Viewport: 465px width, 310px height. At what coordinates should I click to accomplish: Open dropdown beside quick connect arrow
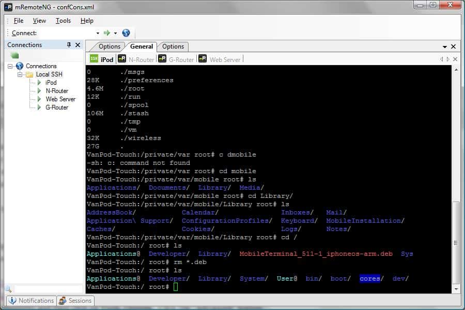[x=115, y=33]
